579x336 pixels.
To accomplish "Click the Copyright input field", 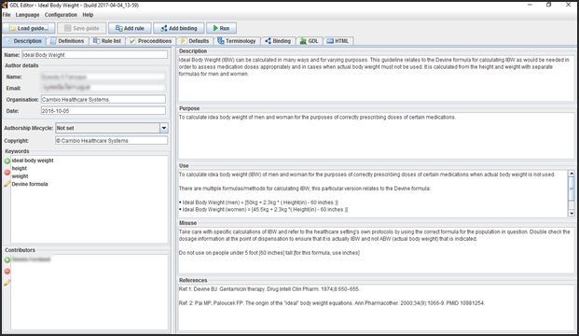I will tap(111, 140).
